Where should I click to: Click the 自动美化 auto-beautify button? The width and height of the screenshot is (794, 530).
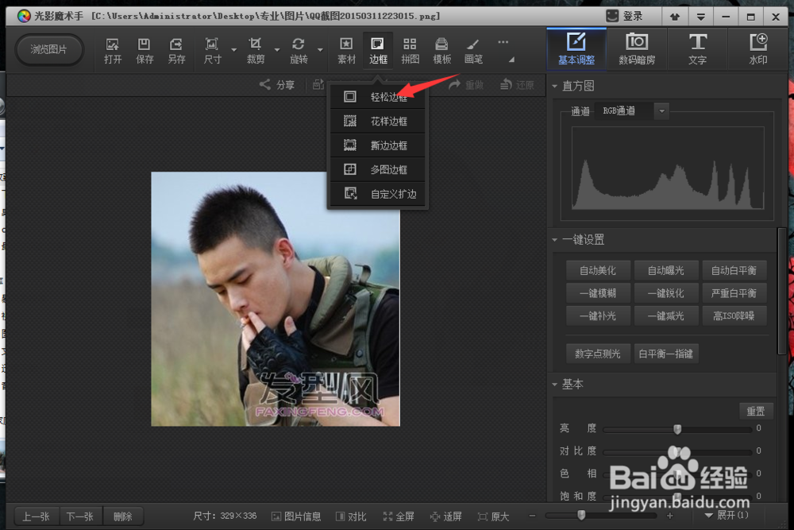pyautogui.click(x=598, y=270)
